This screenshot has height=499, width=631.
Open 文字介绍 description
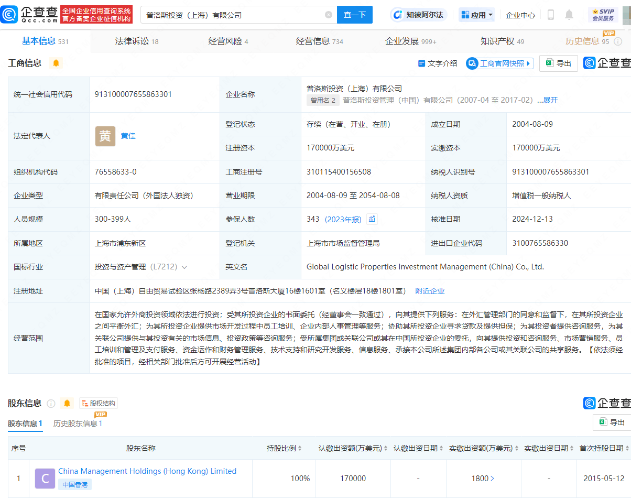tap(438, 63)
